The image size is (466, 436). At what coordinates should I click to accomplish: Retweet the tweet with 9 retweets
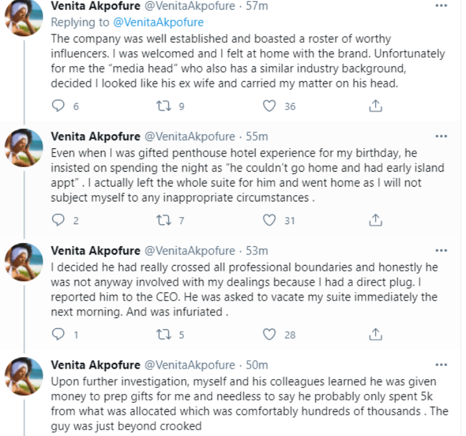164,106
